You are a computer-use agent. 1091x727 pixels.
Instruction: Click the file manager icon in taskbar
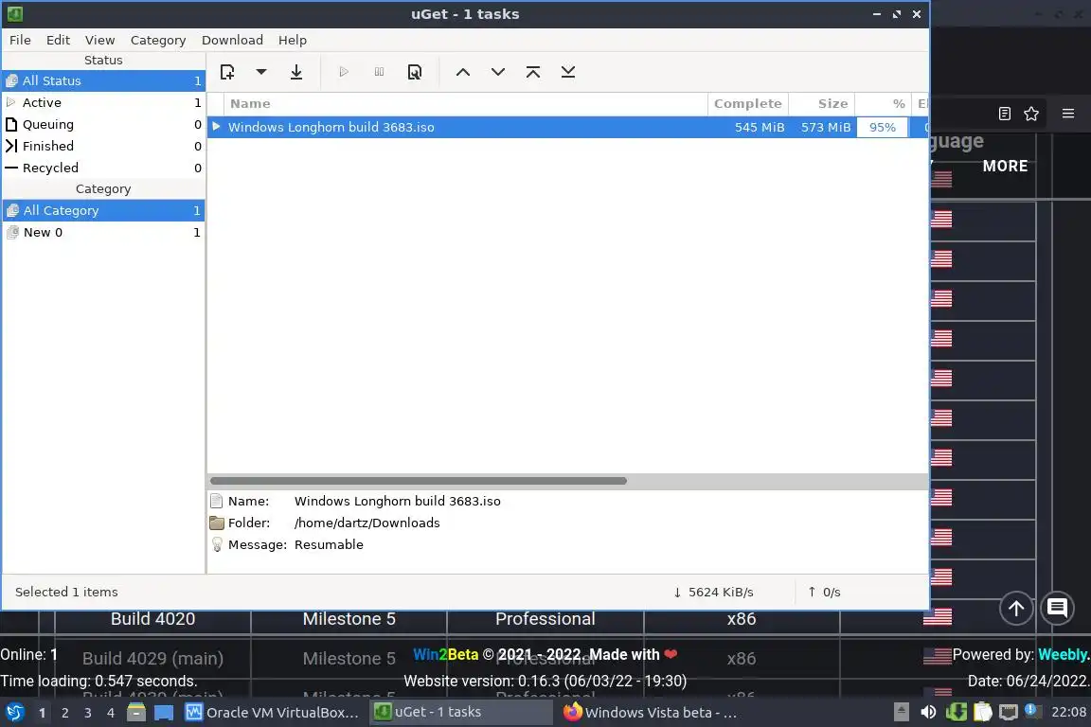136,713
